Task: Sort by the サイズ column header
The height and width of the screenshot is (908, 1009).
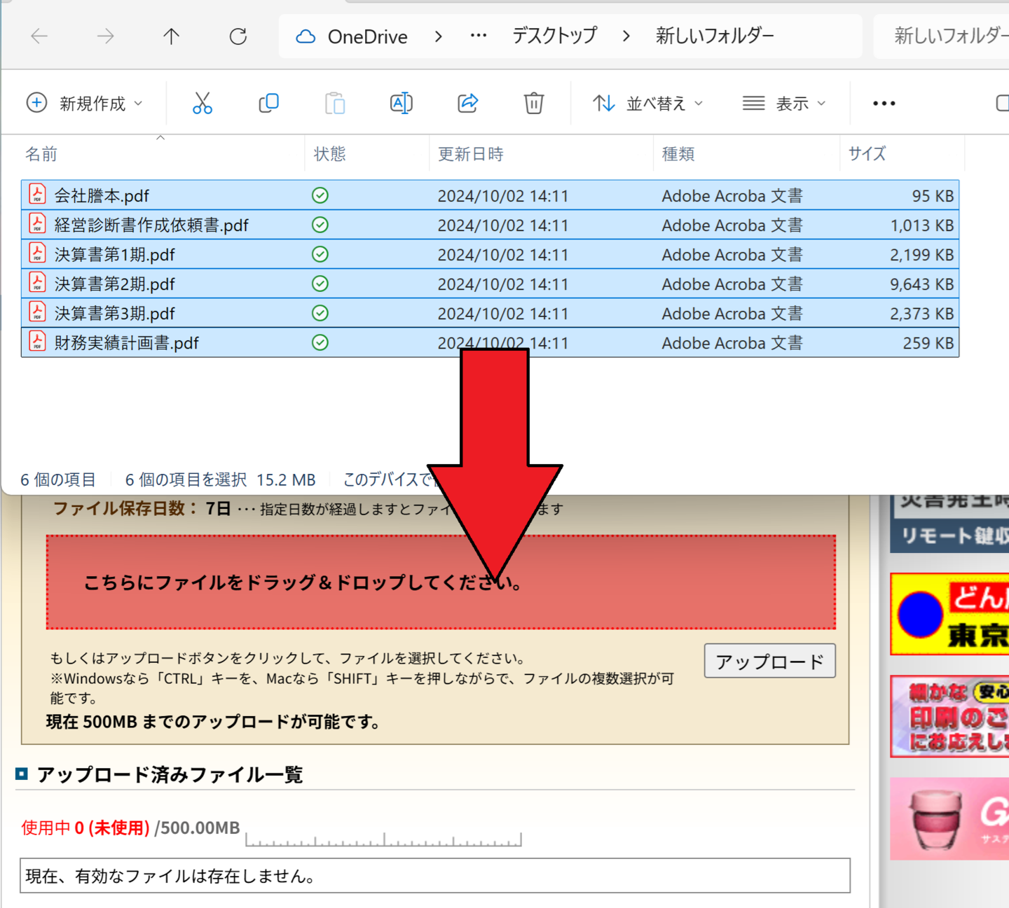Action: [867, 154]
